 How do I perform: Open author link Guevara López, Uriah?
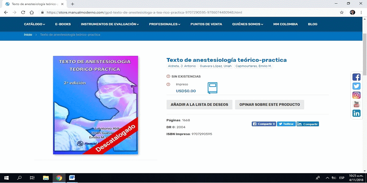(216, 66)
